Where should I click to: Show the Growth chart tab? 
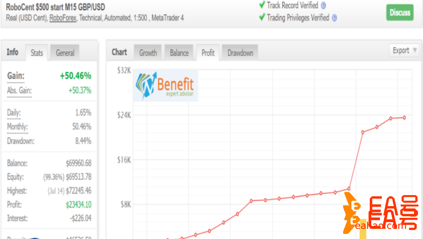point(148,53)
